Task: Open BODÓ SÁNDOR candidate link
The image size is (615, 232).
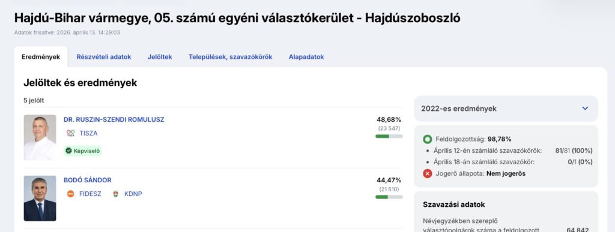Action: click(88, 180)
